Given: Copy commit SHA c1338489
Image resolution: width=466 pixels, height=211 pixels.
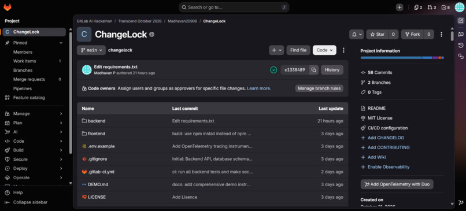Looking at the screenshot, I should pyautogui.click(x=313, y=70).
